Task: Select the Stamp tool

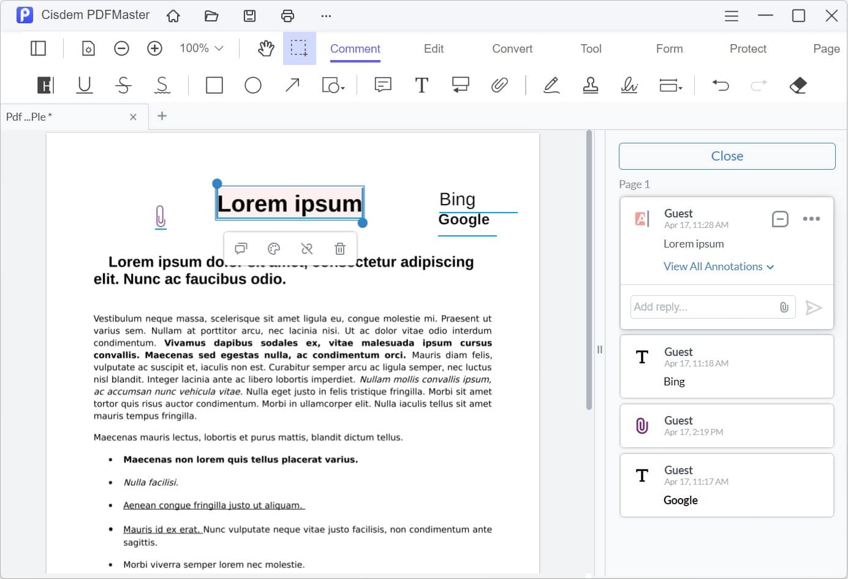Action: (x=591, y=85)
